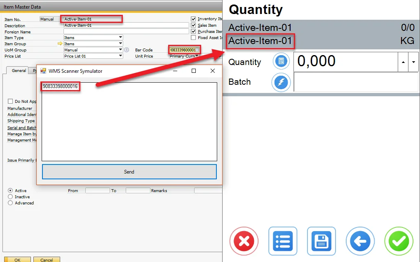Screen dimensions: 420x262
Task: Click the Batch lightning bolt icon
Action: tap(281, 82)
